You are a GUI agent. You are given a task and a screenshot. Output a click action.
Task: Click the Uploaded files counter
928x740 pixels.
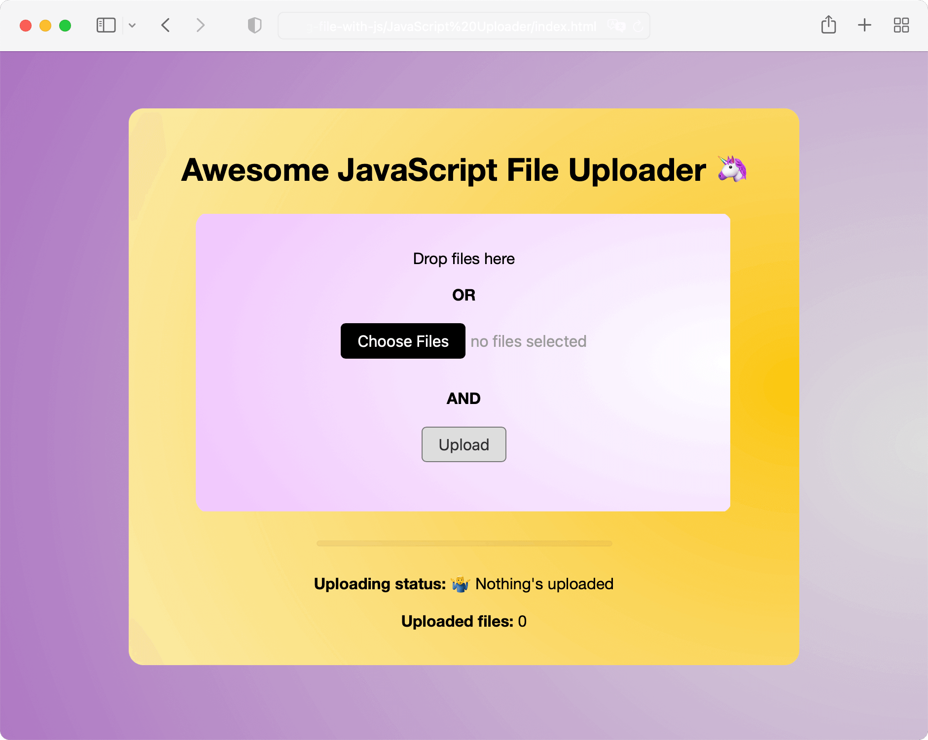click(464, 621)
